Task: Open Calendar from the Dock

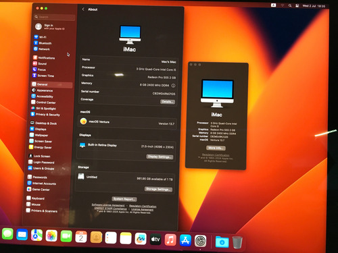Action: [81, 237]
